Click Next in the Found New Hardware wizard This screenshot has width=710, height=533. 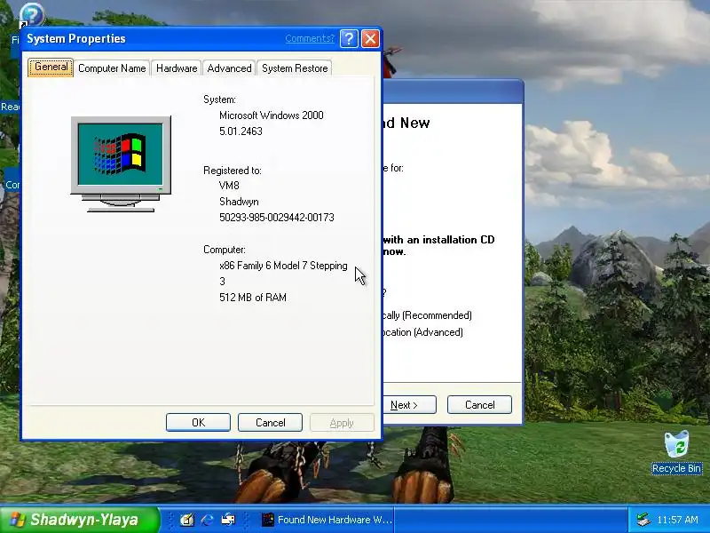(409, 405)
